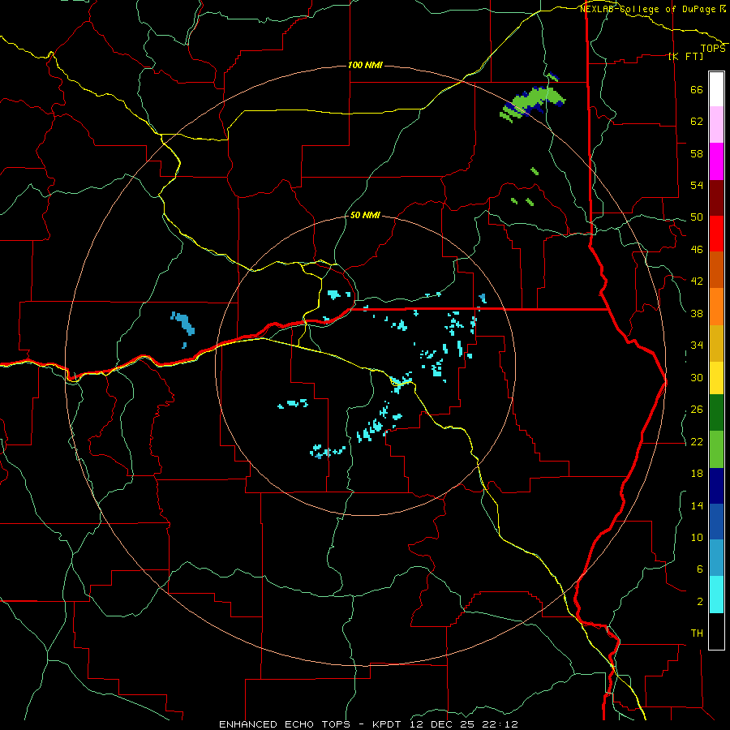Click the dark orange 42 K FT swatch
The height and width of the screenshot is (730, 730).
[x=716, y=269]
